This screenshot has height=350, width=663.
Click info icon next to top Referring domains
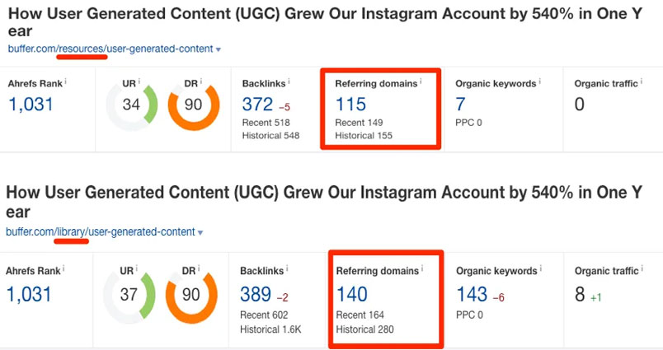[421, 81]
